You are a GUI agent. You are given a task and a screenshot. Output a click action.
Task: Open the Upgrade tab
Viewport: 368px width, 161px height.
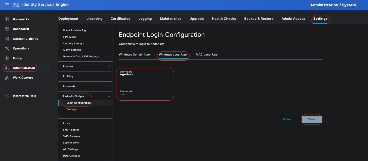click(197, 19)
